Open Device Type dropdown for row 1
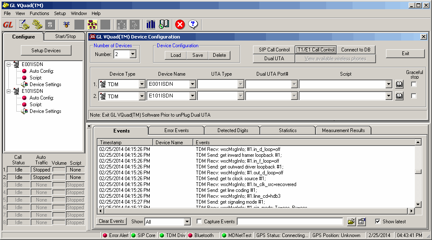 [142, 84]
